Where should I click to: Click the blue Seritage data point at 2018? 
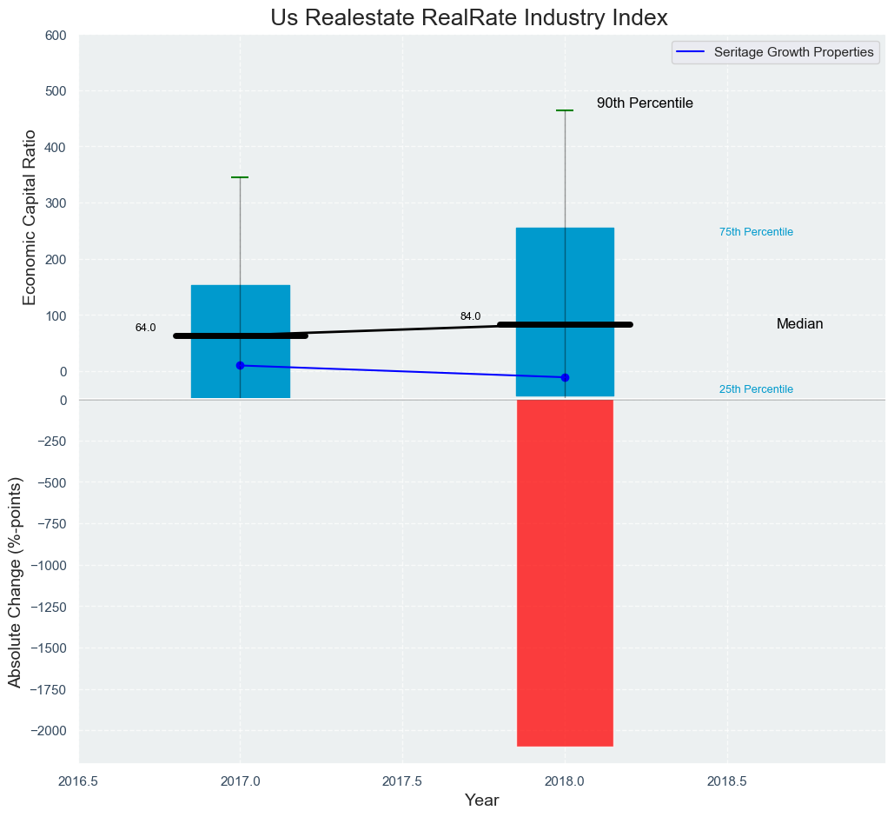565,377
